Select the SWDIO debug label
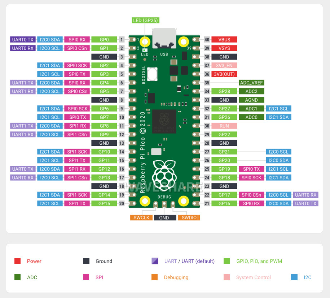The width and height of the screenshot is (330, 298). (189, 218)
